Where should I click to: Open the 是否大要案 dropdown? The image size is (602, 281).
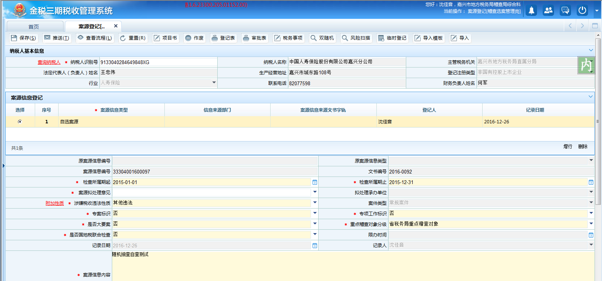315,224
